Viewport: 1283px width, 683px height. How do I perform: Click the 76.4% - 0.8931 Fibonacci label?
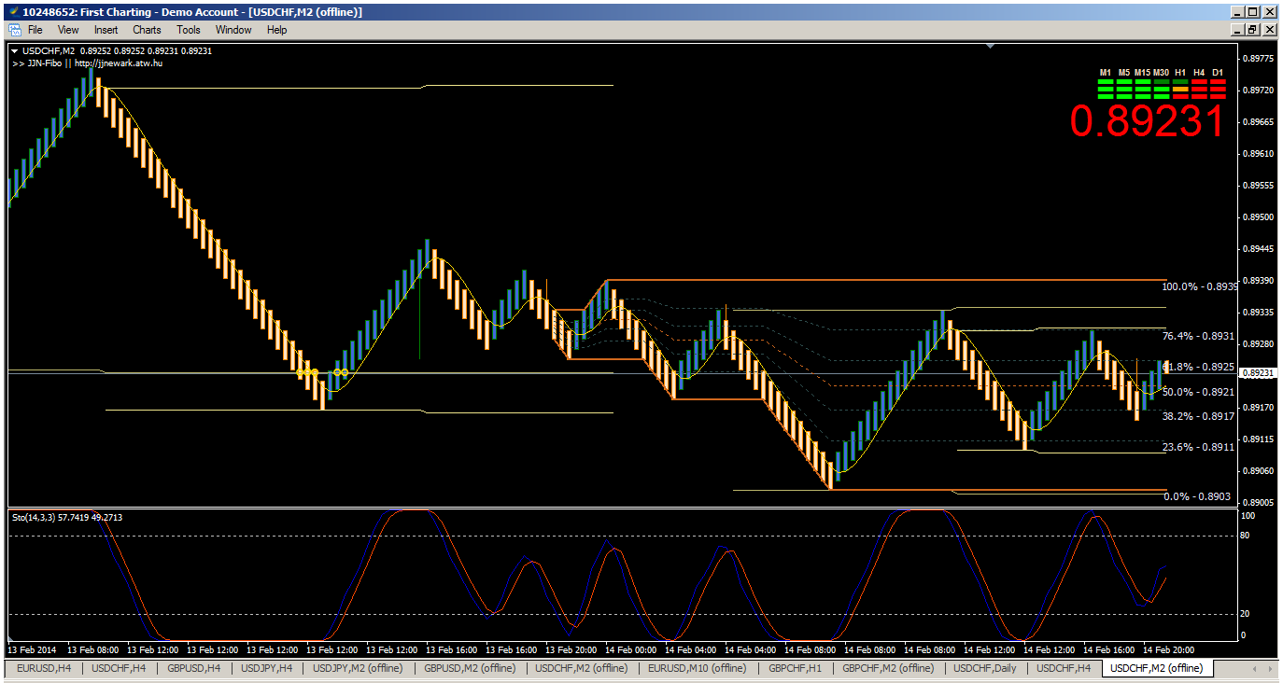click(1198, 336)
